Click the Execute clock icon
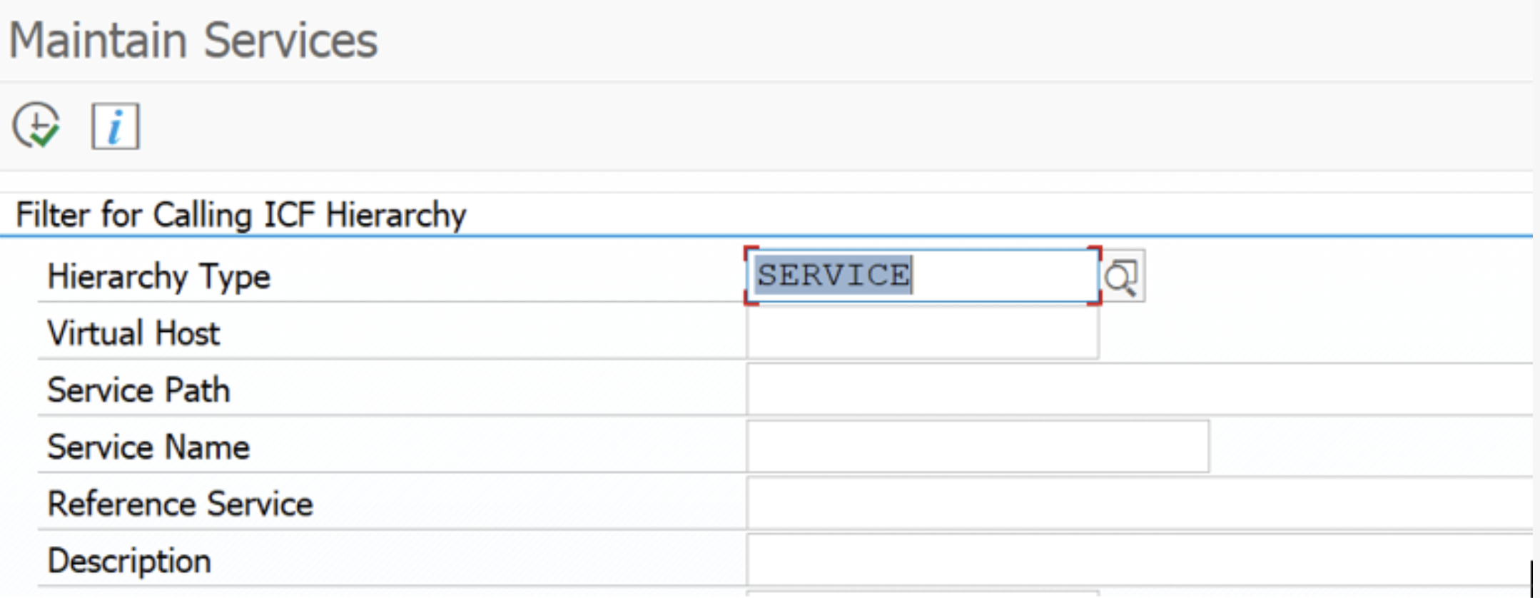The image size is (1540, 598). [36, 126]
